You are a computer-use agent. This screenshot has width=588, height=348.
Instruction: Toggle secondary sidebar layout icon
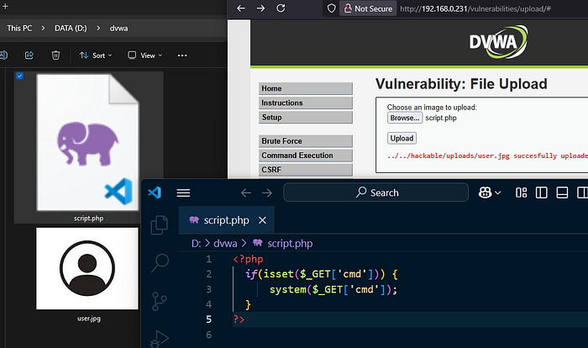[x=582, y=192]
